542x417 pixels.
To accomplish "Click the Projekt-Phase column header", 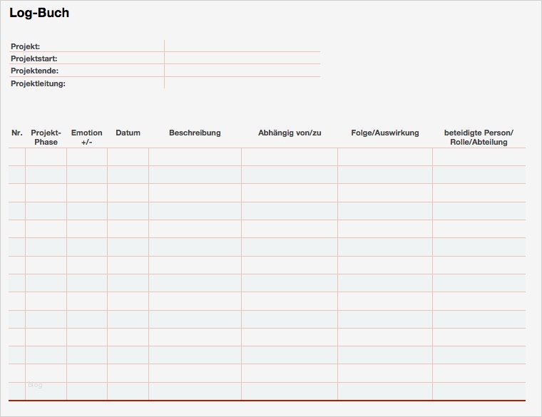I will point(46,137).
